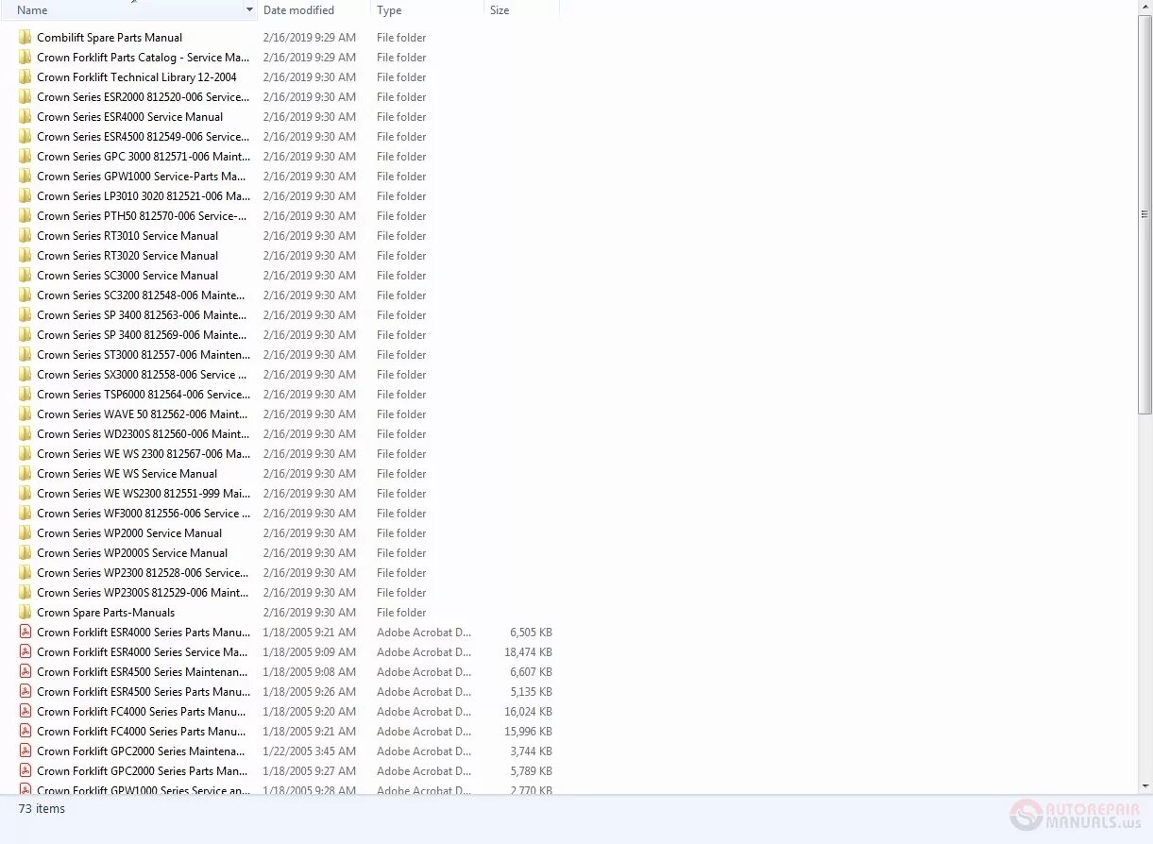Select folder icon for Crown Series SX3000
The width and height of the screenshot is (1153, 844).
[25, 375]
